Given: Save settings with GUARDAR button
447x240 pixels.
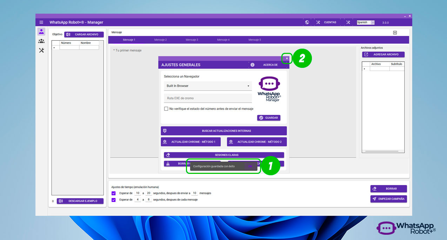Looking at the screenshot, I should [x=269, y=118].
